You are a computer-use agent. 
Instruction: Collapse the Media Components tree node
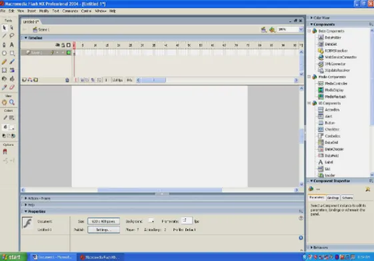tap(309, 77)
